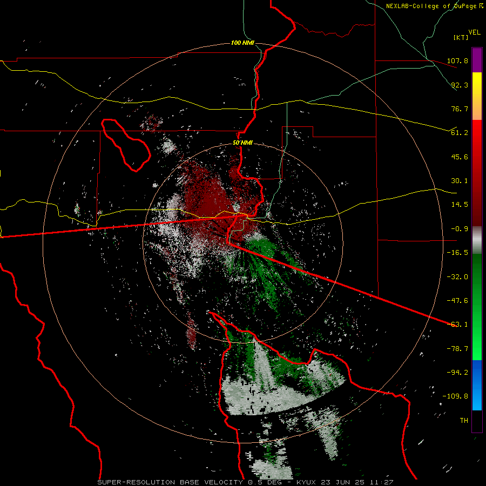Image resolution: width=486 pixels, height=486 pixels.
Task: Click the -32.0 legend value
Action: [x=457, y=277]
